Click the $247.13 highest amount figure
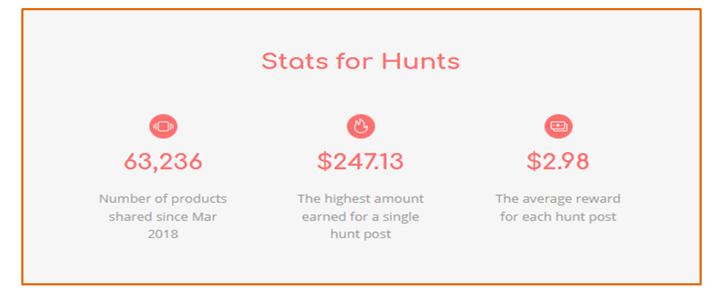 pyautogui.click(x=361, y=162)
